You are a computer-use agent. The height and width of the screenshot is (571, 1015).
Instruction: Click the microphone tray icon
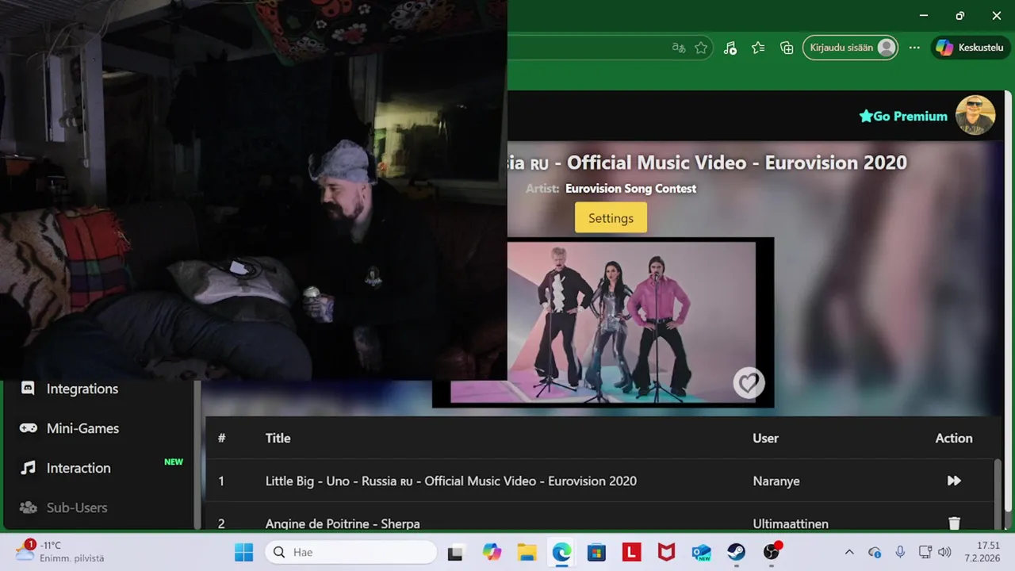[900, 552]
